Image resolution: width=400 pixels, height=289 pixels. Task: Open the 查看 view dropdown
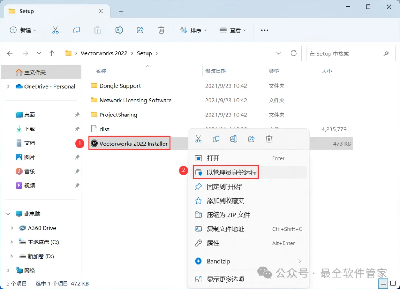[x=233, y=30]
